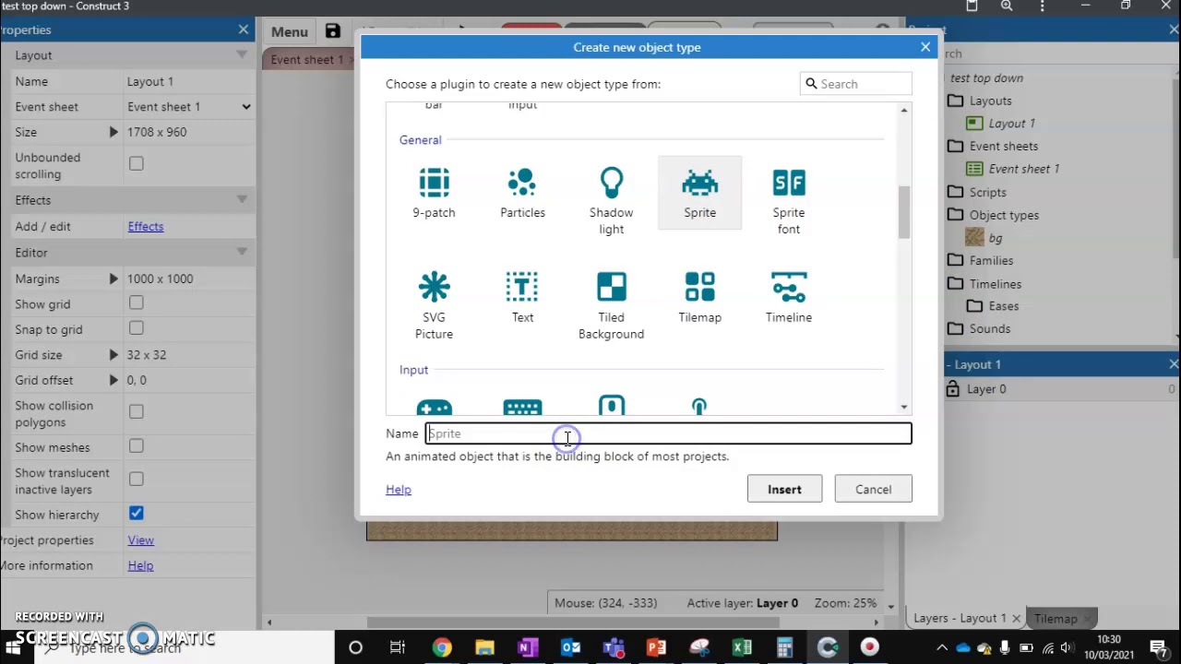Pick the Shadow light plugin
This screenshot has width=1181, height=664.
(611, 183)
